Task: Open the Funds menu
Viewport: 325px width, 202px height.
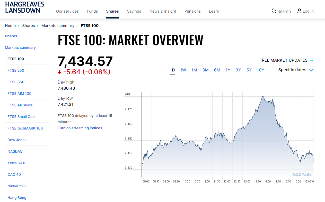Action: [92, 11]
